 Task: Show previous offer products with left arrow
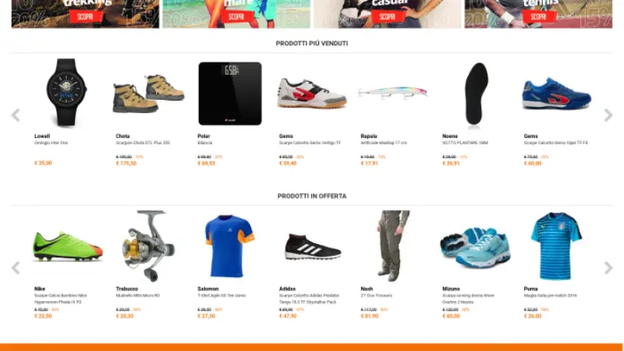point(16,268)
